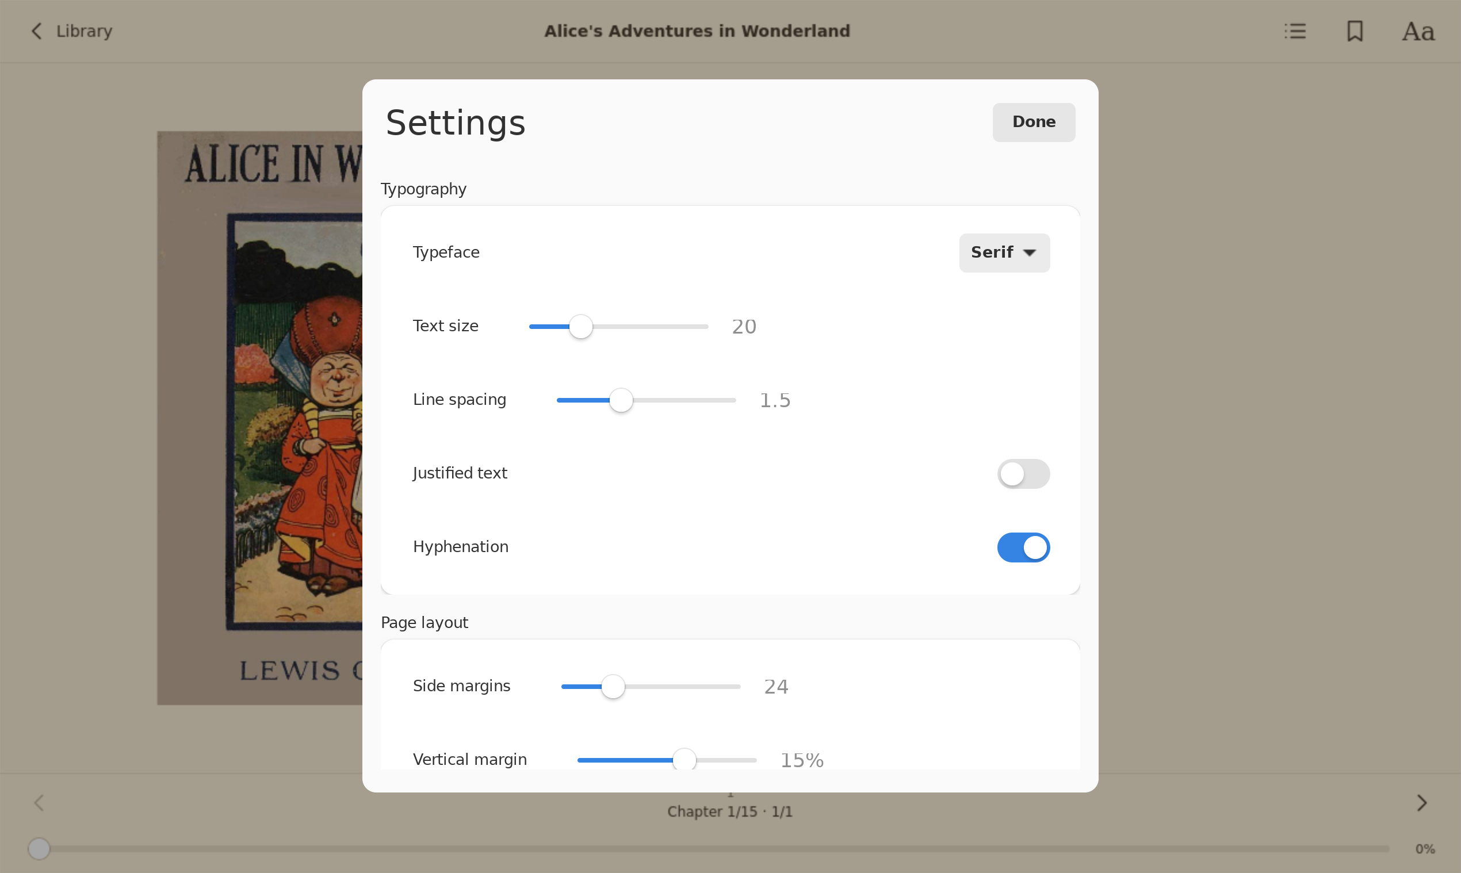Go back to Library
The width and height of the screenshot is (1461, 873).
coord(71,30)
